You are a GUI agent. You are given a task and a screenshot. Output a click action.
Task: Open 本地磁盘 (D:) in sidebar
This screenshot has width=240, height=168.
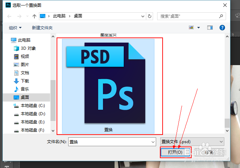pos(29,114)
